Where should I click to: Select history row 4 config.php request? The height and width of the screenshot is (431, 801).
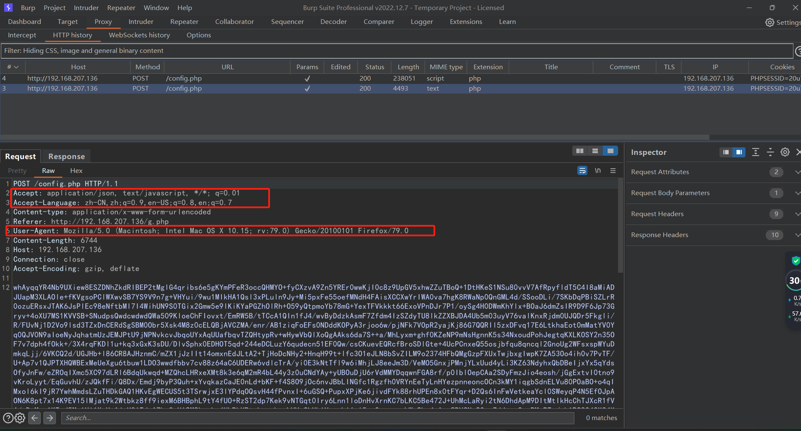point(399,78)
